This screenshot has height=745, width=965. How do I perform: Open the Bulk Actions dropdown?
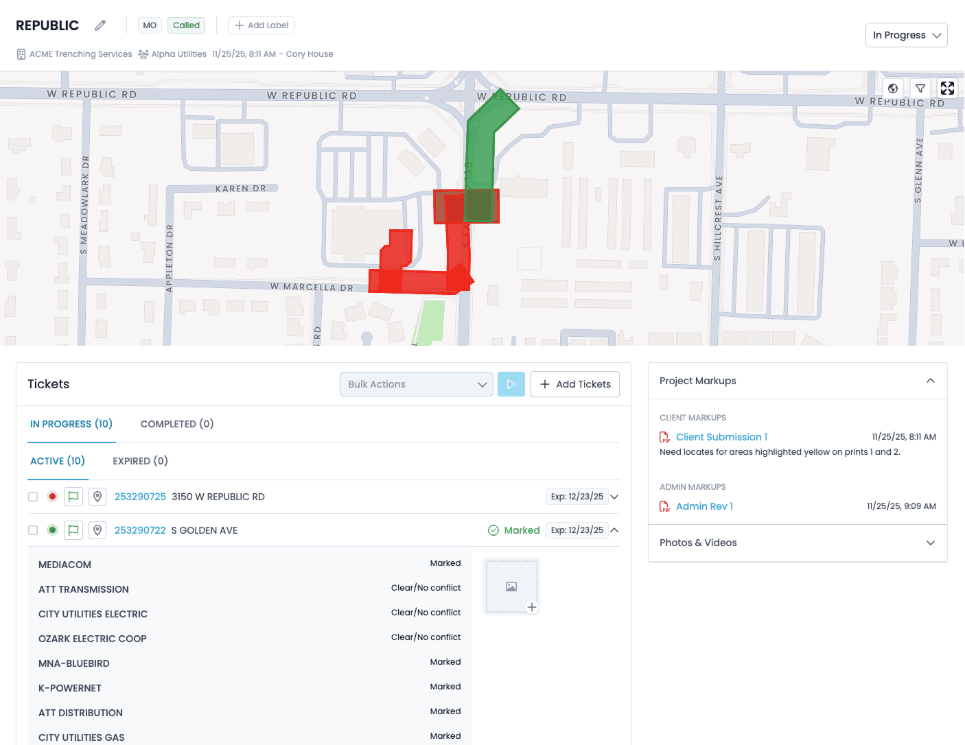tap(416, 384)
